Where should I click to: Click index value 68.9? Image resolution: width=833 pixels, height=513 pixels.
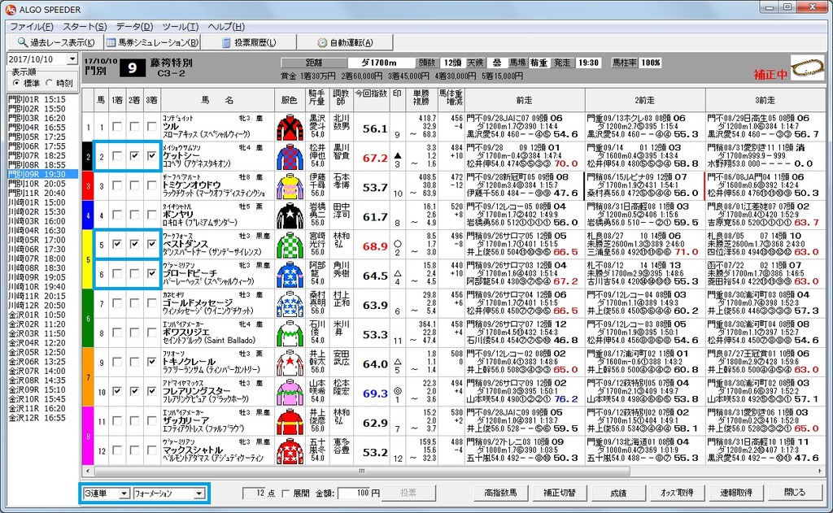coord(375,246)
